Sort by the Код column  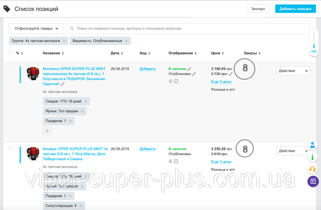point(145,53)
